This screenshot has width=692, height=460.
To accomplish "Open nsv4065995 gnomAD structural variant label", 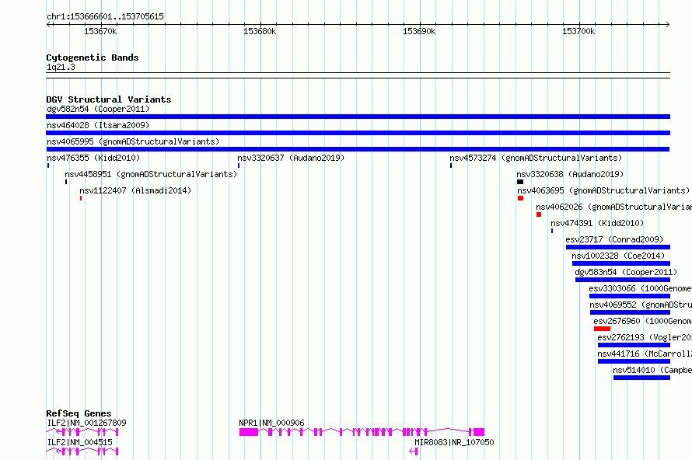I will pos(133,141).
